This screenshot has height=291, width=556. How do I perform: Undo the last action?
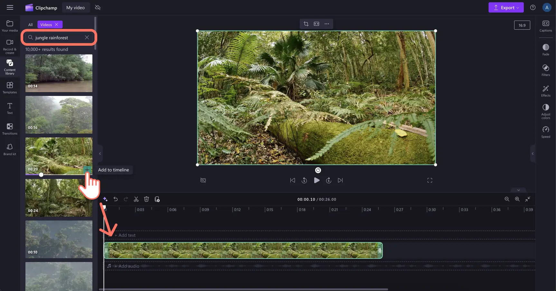coord(116,199)
